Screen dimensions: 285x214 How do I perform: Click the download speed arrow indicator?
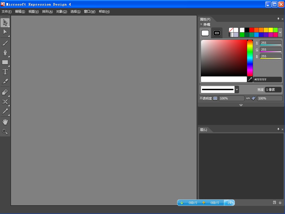(x=182, y=203)
